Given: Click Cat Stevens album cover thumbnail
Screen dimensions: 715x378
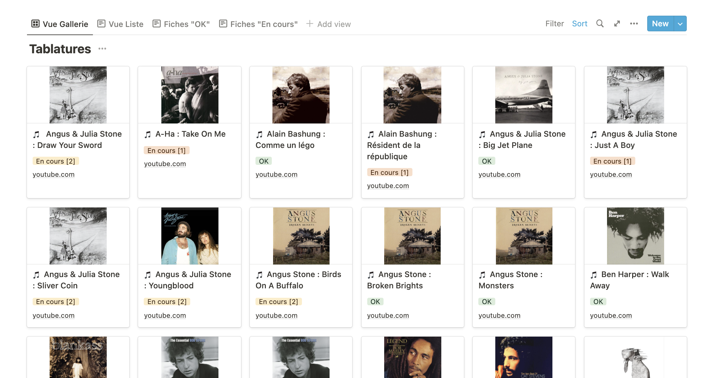Looking at the screenshot, I should click(524, 357).
